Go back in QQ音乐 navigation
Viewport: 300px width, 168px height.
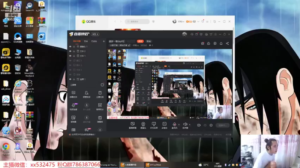[115, 22]
